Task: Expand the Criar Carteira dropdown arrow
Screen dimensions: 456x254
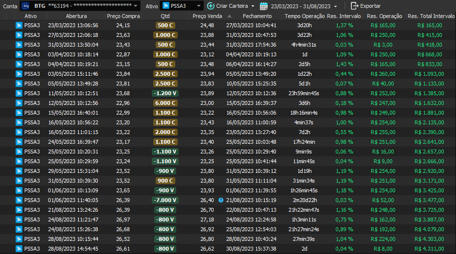Action: (253, 6)
